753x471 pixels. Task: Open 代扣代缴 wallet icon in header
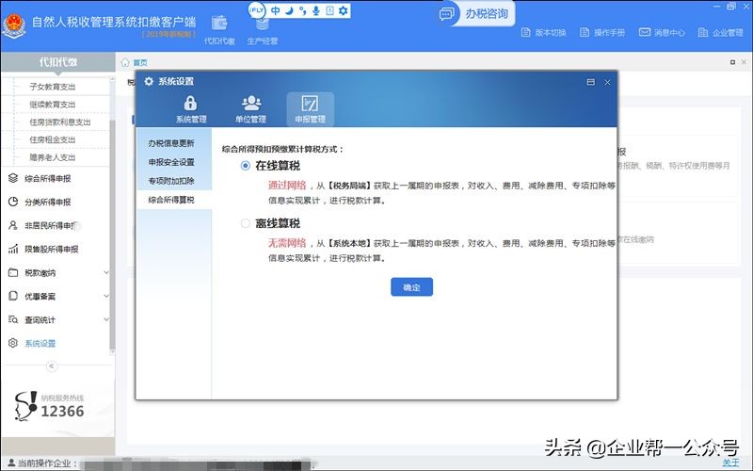[219, 29]
